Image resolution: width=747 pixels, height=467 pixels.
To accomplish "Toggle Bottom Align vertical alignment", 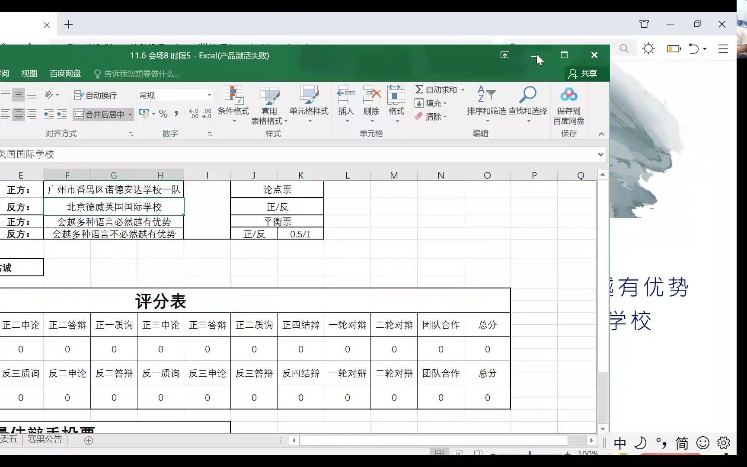I will point(32,95).
